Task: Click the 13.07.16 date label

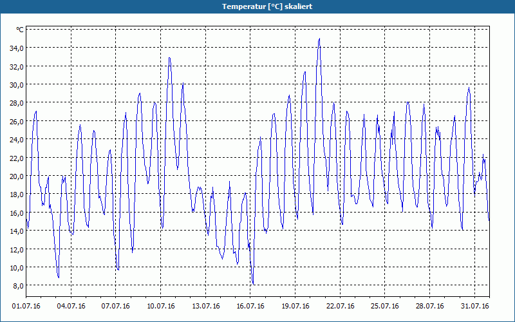Action: point(205,307)
